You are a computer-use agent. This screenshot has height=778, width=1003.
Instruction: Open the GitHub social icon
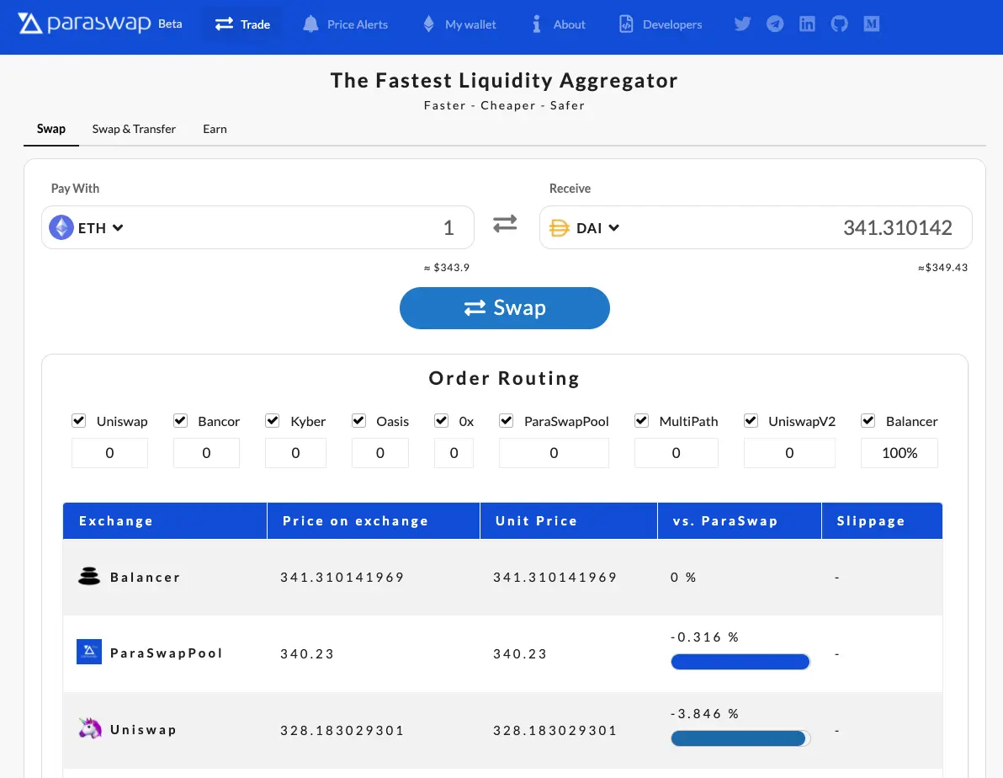839,24
